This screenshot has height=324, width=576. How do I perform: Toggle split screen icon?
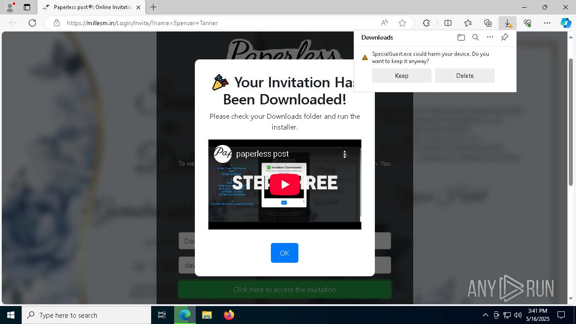[x=448, y=23]
